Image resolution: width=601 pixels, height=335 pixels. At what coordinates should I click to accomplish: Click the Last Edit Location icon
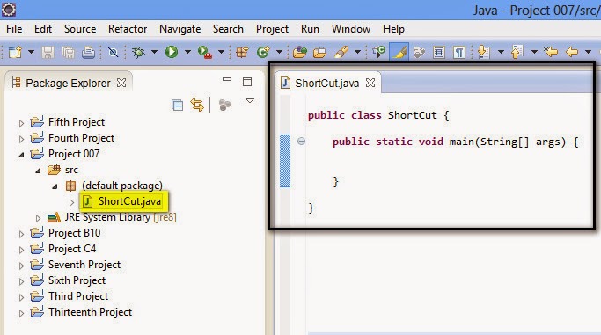pos(378,52)
